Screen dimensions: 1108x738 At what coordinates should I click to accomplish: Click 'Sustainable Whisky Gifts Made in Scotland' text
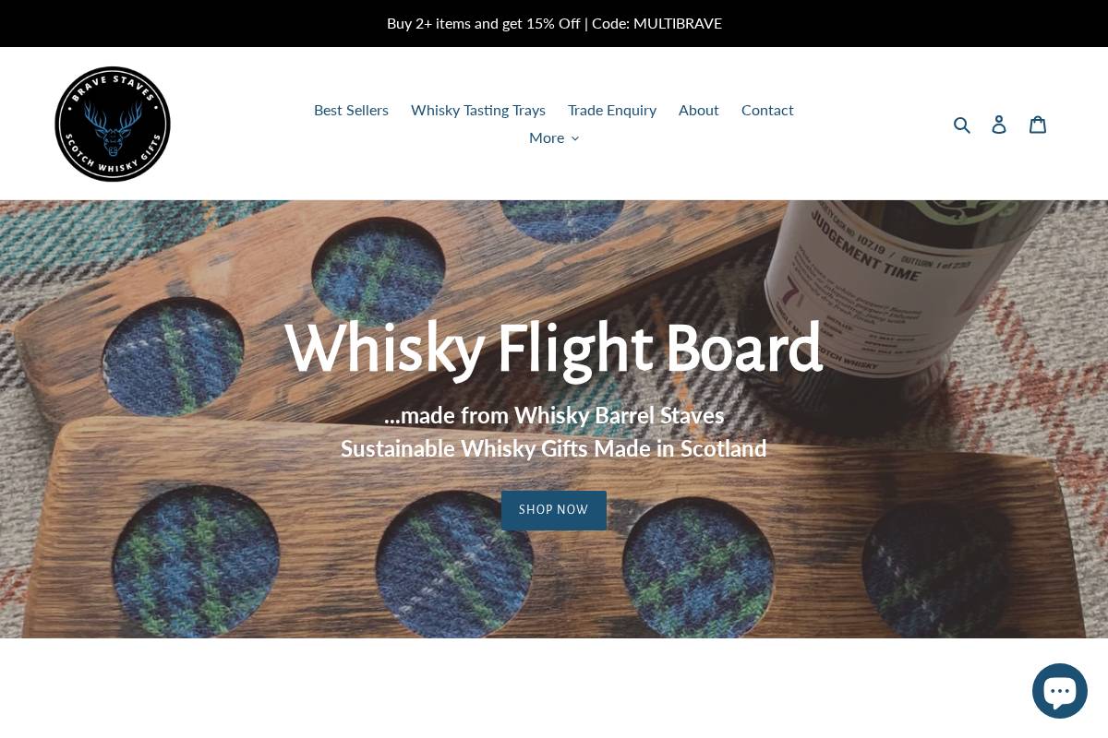(x=554, y=448)
